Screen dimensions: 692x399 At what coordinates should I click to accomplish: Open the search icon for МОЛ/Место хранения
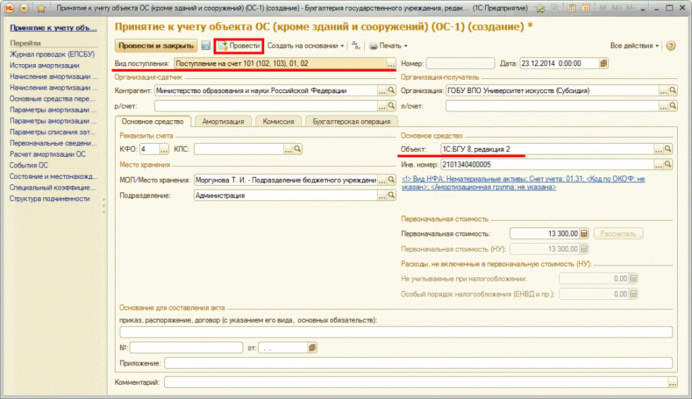tap(391, 180)
